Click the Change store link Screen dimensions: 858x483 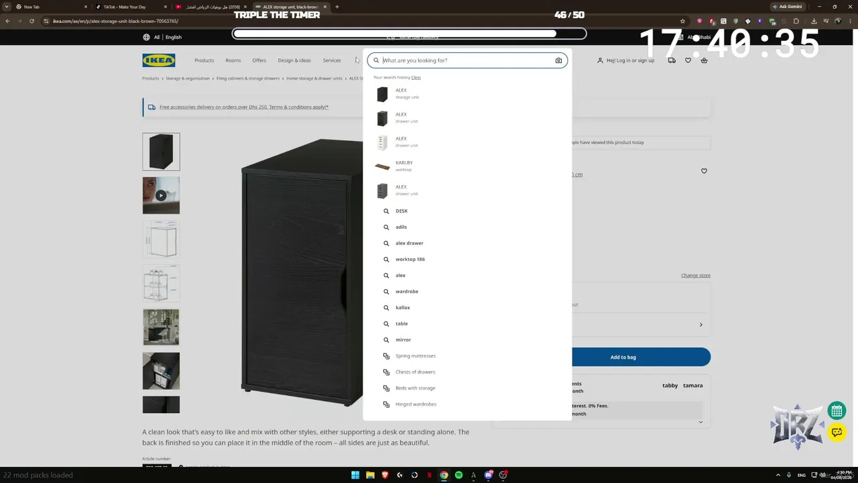[x=696, y=276]
